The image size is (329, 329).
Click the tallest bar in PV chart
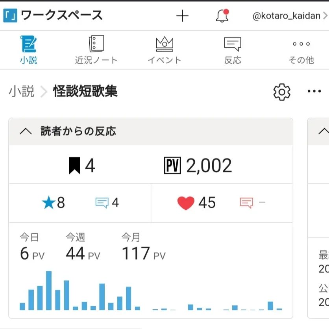click(49, 290)
